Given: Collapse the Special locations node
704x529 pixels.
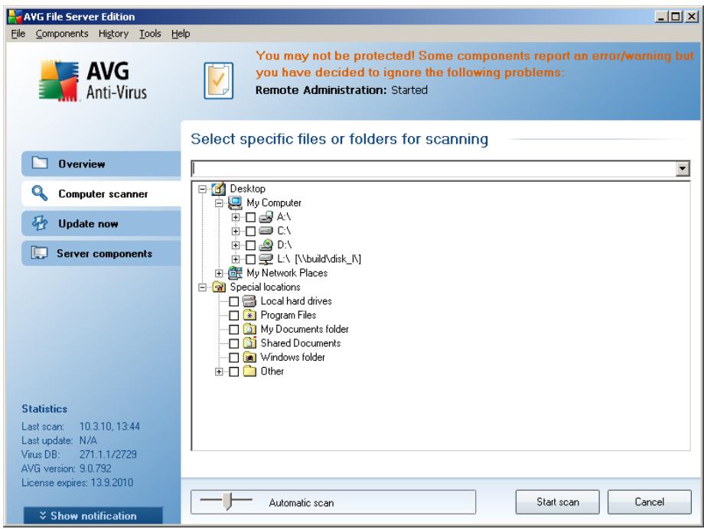Looking at the screenshot, I should click(x=203, y=287).
